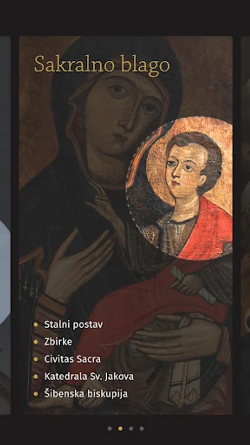Jump to the fourth page indicator dot
This screenshot has width=250, height=445.
pos(142,429)
